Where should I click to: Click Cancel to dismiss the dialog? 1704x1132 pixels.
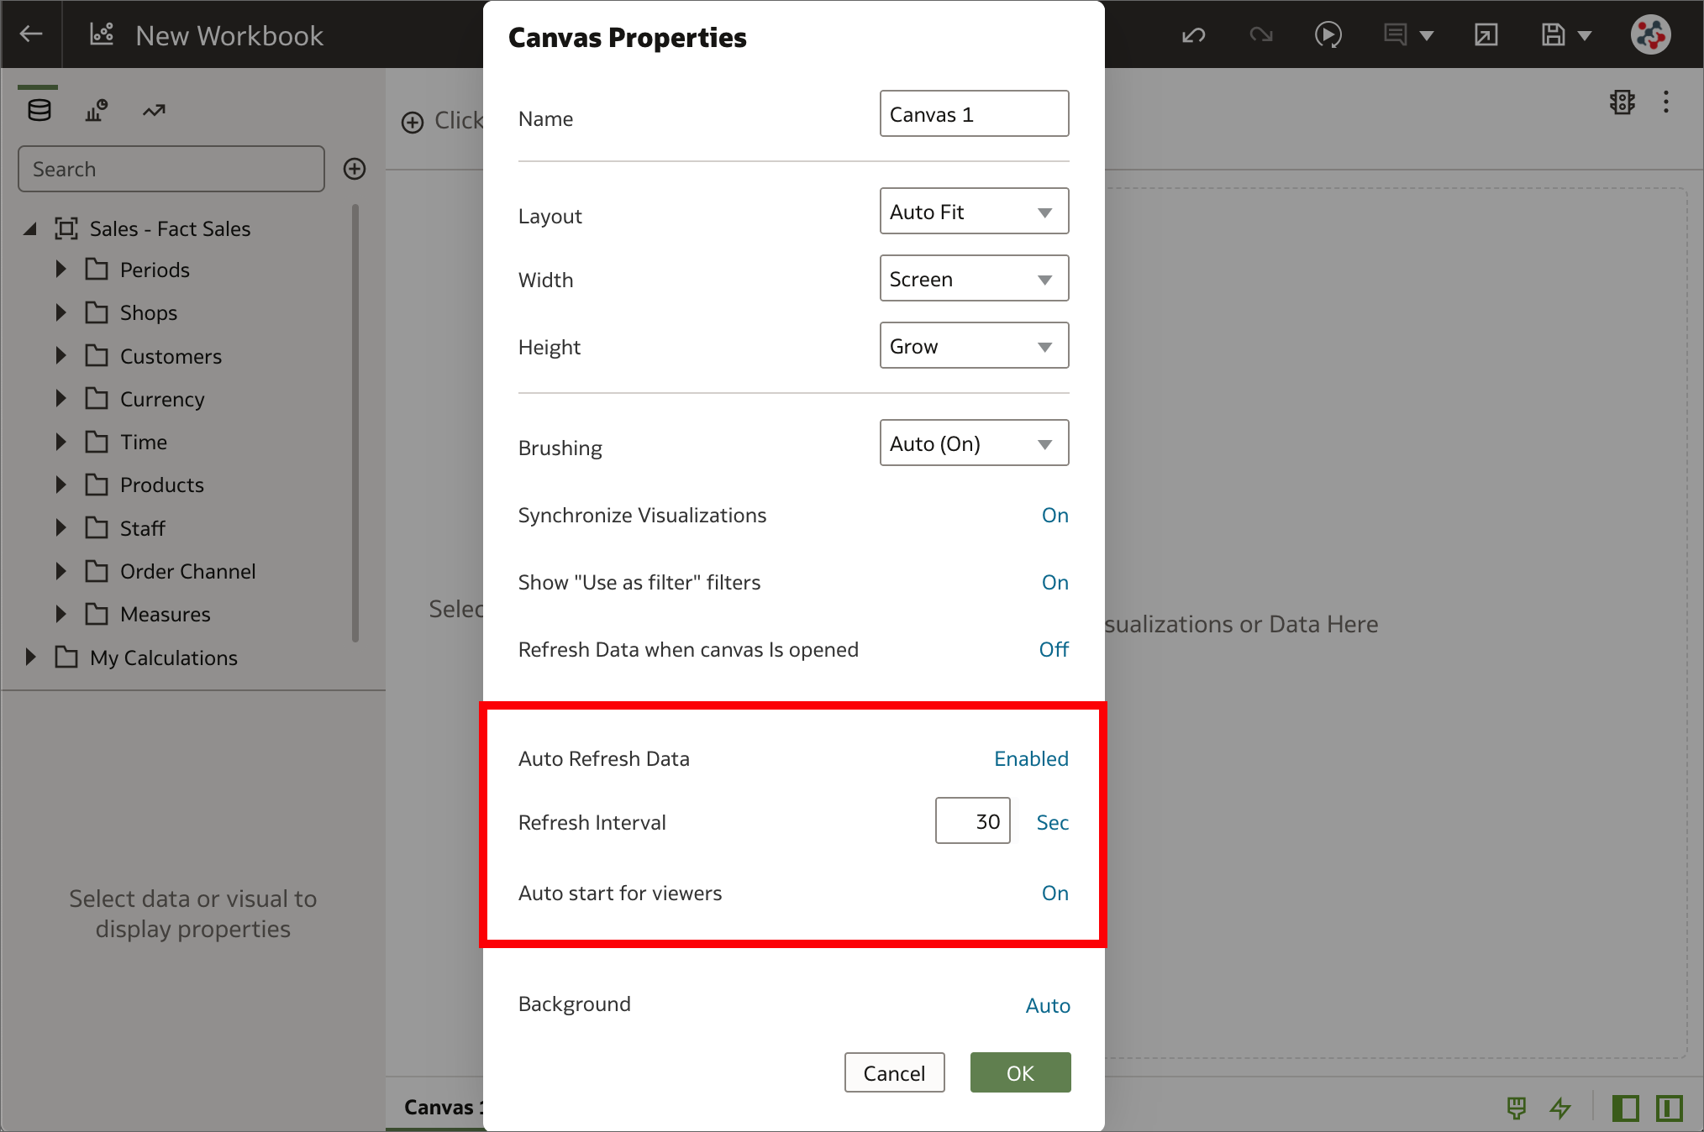coord(894,1074)
